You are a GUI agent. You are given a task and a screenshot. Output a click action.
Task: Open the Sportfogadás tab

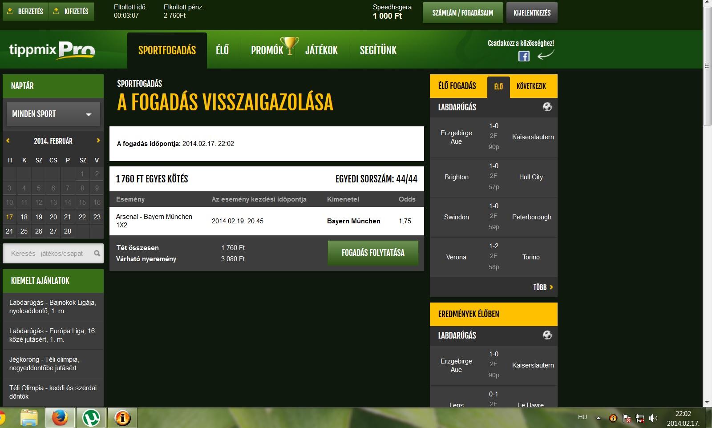tap(167, 50)
